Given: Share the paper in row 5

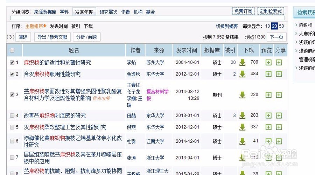Looking at the screenshot, I should pyautogui.click(x=279, y=127).
